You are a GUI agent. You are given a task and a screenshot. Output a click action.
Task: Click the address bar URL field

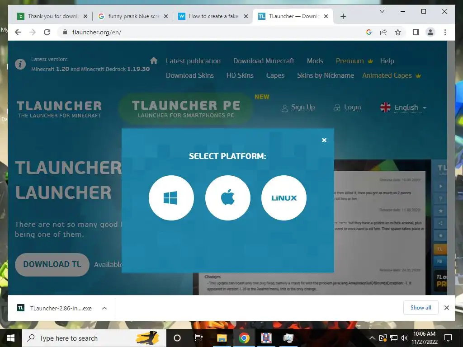(x=213, y=32)
